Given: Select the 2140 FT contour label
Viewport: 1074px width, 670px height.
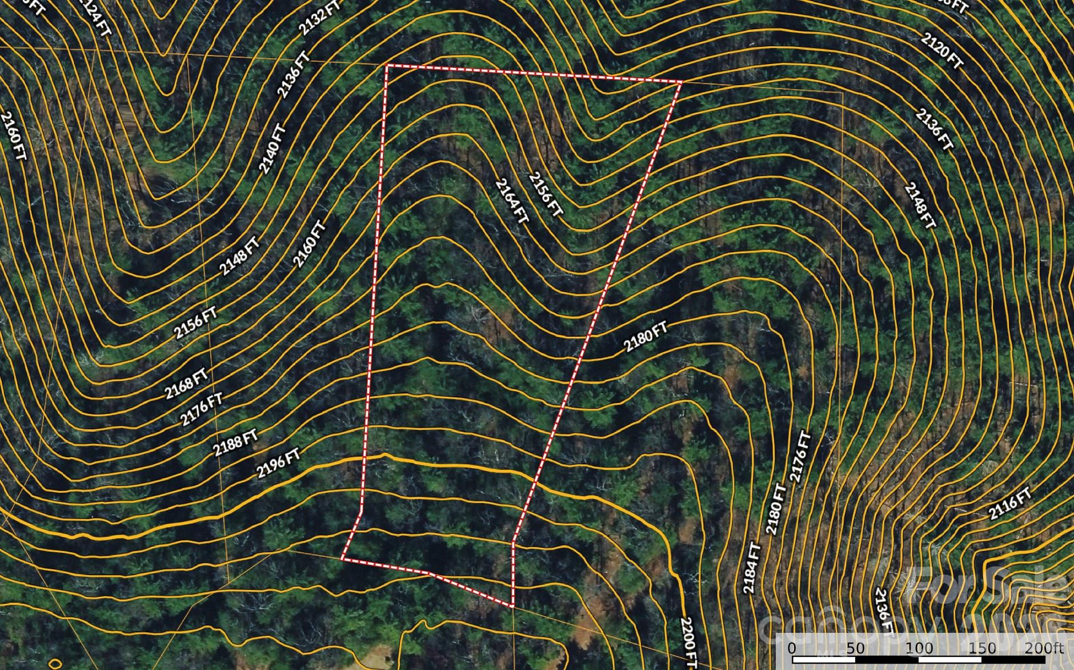Looking at the screenshot, I should [x=272, y=149].
